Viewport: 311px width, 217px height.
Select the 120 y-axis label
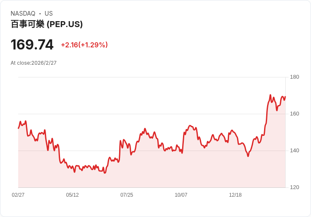coord(295,187)
